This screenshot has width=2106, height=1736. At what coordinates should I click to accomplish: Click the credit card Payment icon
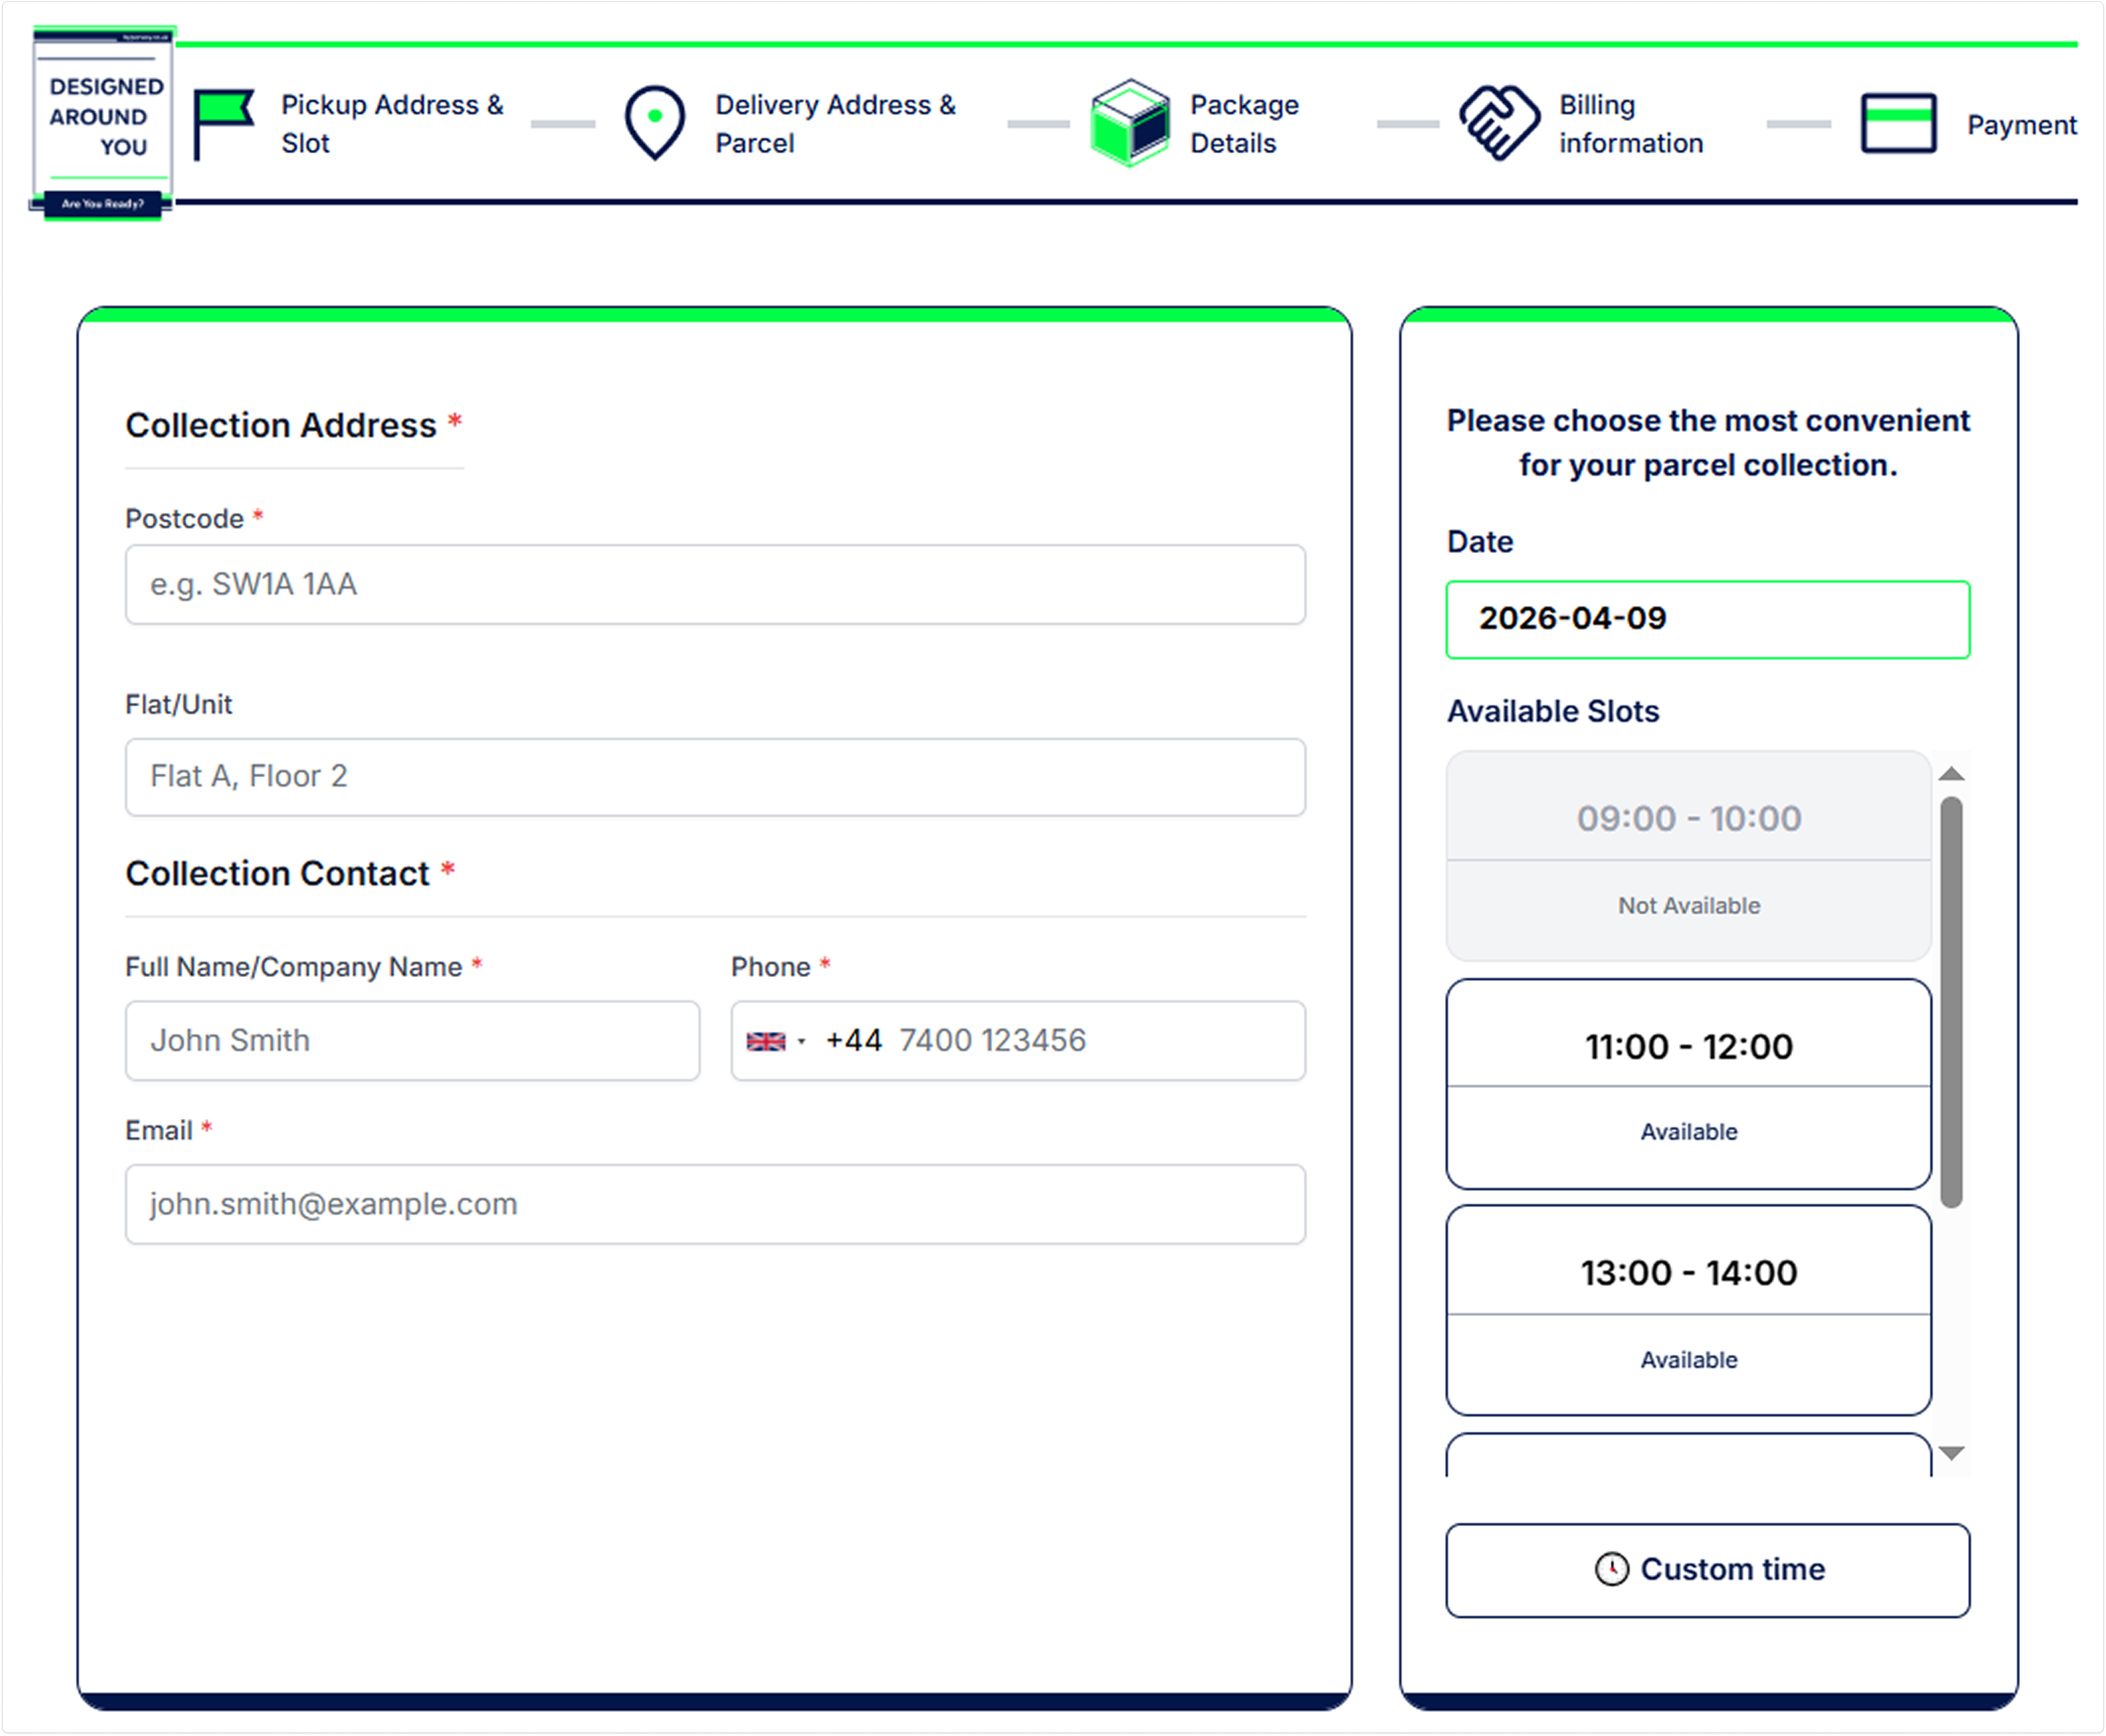click(1898, 123)
